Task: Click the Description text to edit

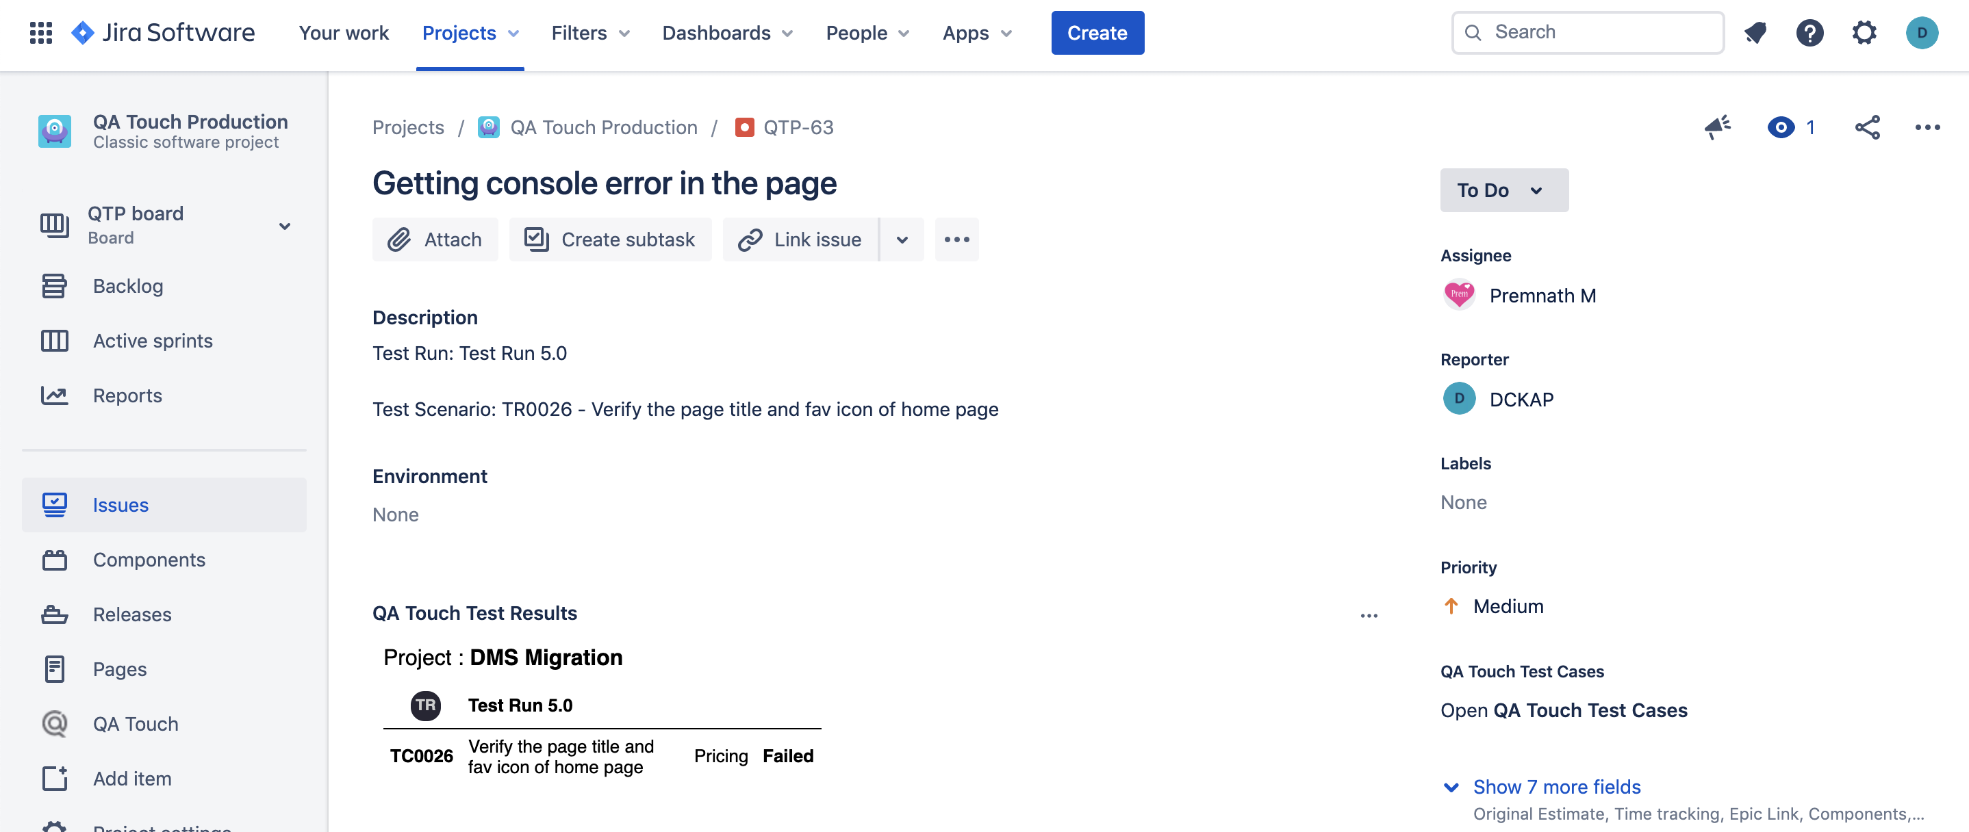Action: point(685,381)
